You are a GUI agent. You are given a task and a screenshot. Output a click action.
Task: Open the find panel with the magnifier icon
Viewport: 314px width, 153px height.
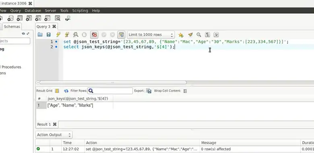198,35
